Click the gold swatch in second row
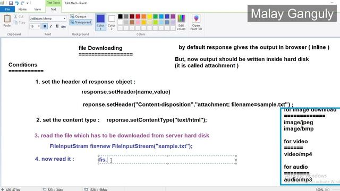 (x=144, y=22)
